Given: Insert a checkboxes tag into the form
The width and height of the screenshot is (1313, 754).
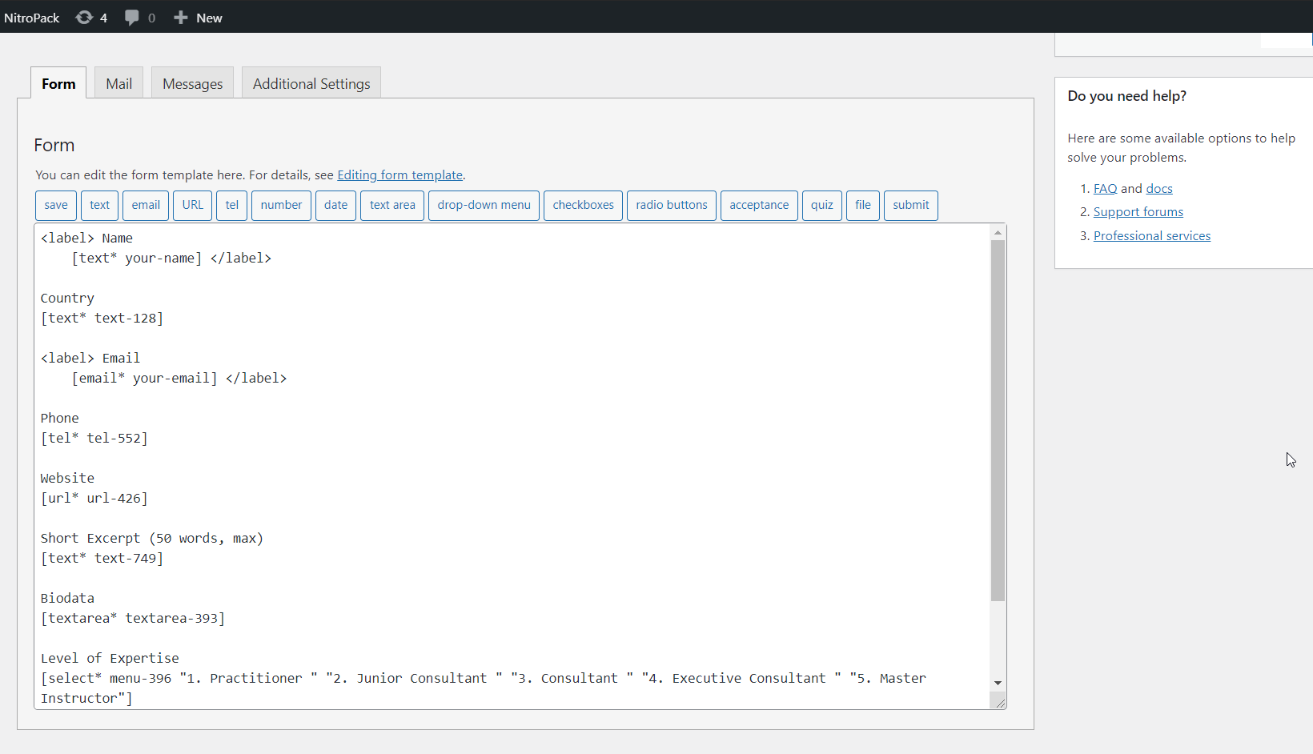Looking at the screenshot, I should coord(583,205).
